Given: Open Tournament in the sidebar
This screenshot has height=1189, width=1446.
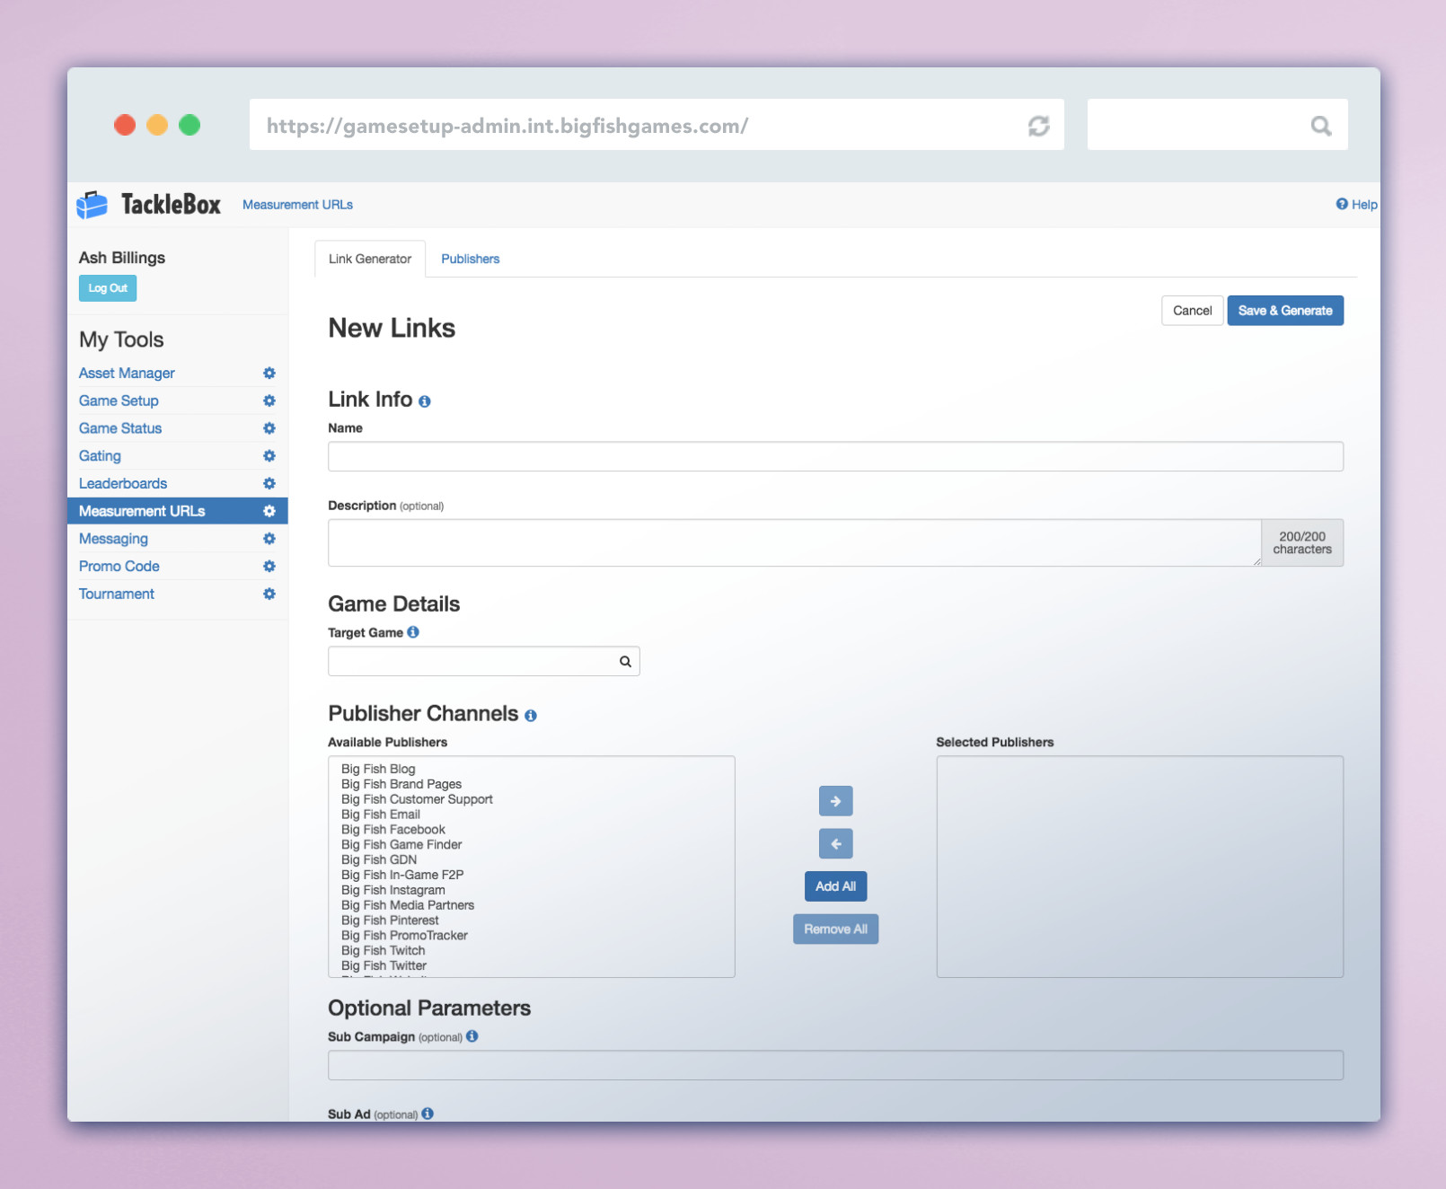Looking at the screenshot, I should point(117,594).
